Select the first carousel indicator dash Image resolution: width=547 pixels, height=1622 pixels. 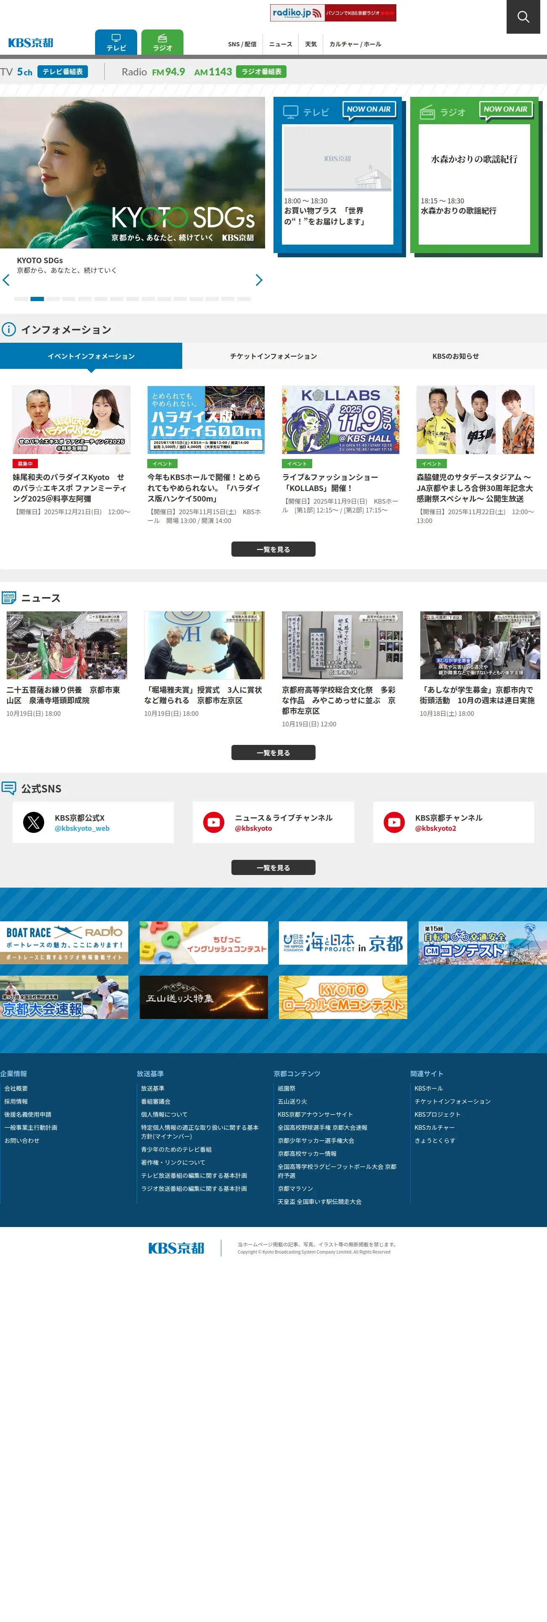click(21, 299)
